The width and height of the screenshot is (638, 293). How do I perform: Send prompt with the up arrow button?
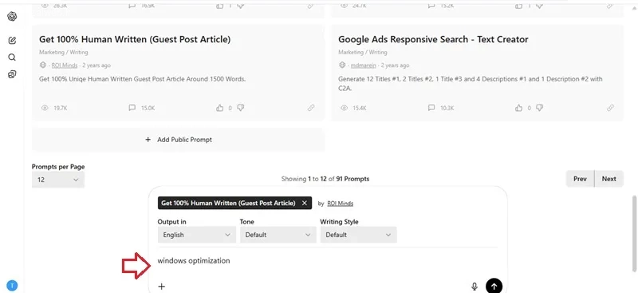[x=494, y=286]
